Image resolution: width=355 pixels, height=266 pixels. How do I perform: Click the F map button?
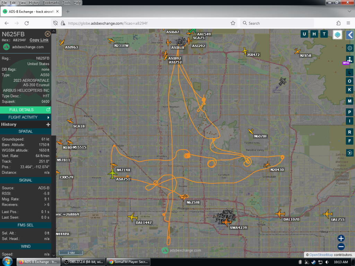349,141
